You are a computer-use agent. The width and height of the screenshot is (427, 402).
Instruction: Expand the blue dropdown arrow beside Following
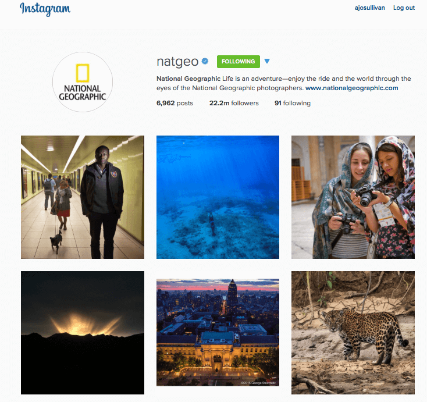pos(267,61)
